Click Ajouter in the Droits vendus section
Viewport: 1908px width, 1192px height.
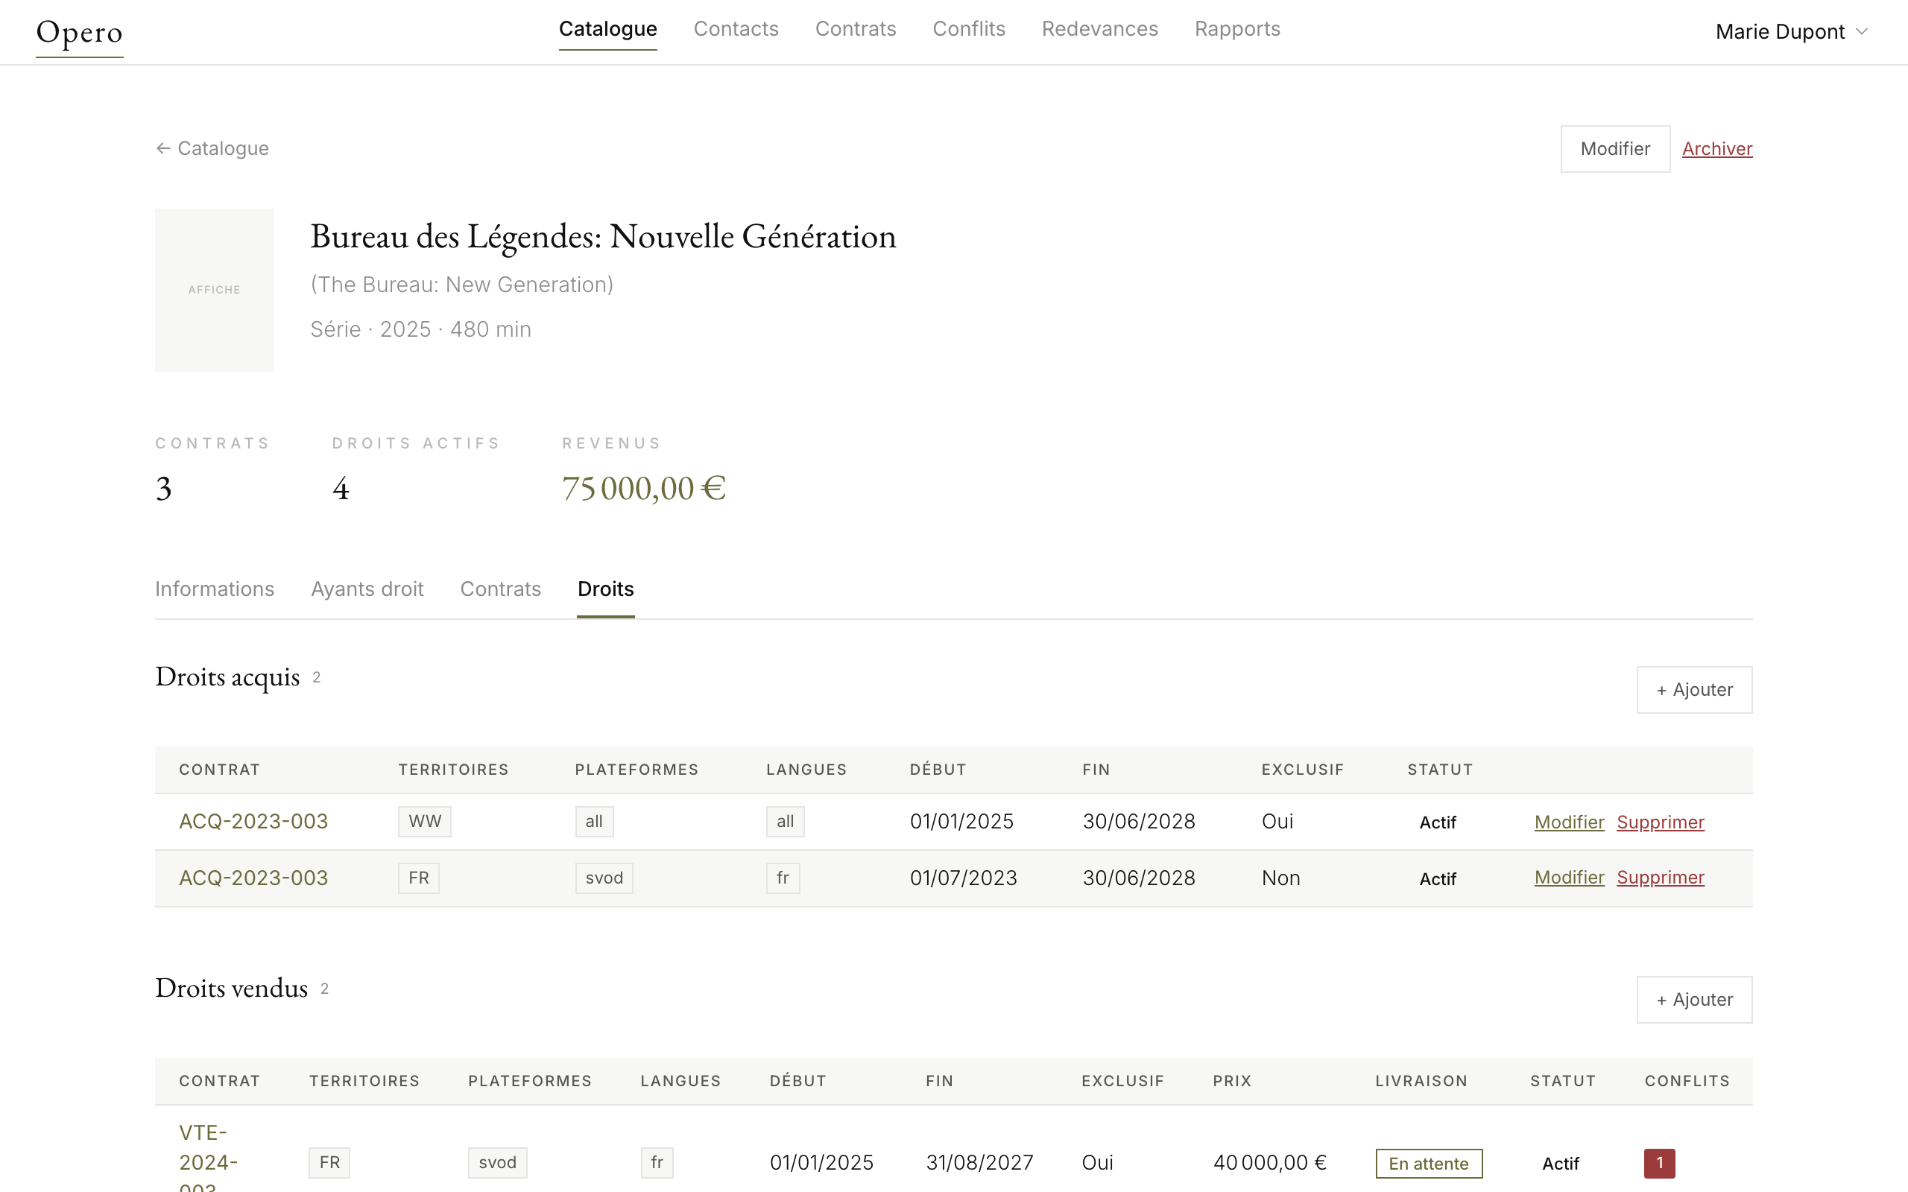[1693, 1000]
